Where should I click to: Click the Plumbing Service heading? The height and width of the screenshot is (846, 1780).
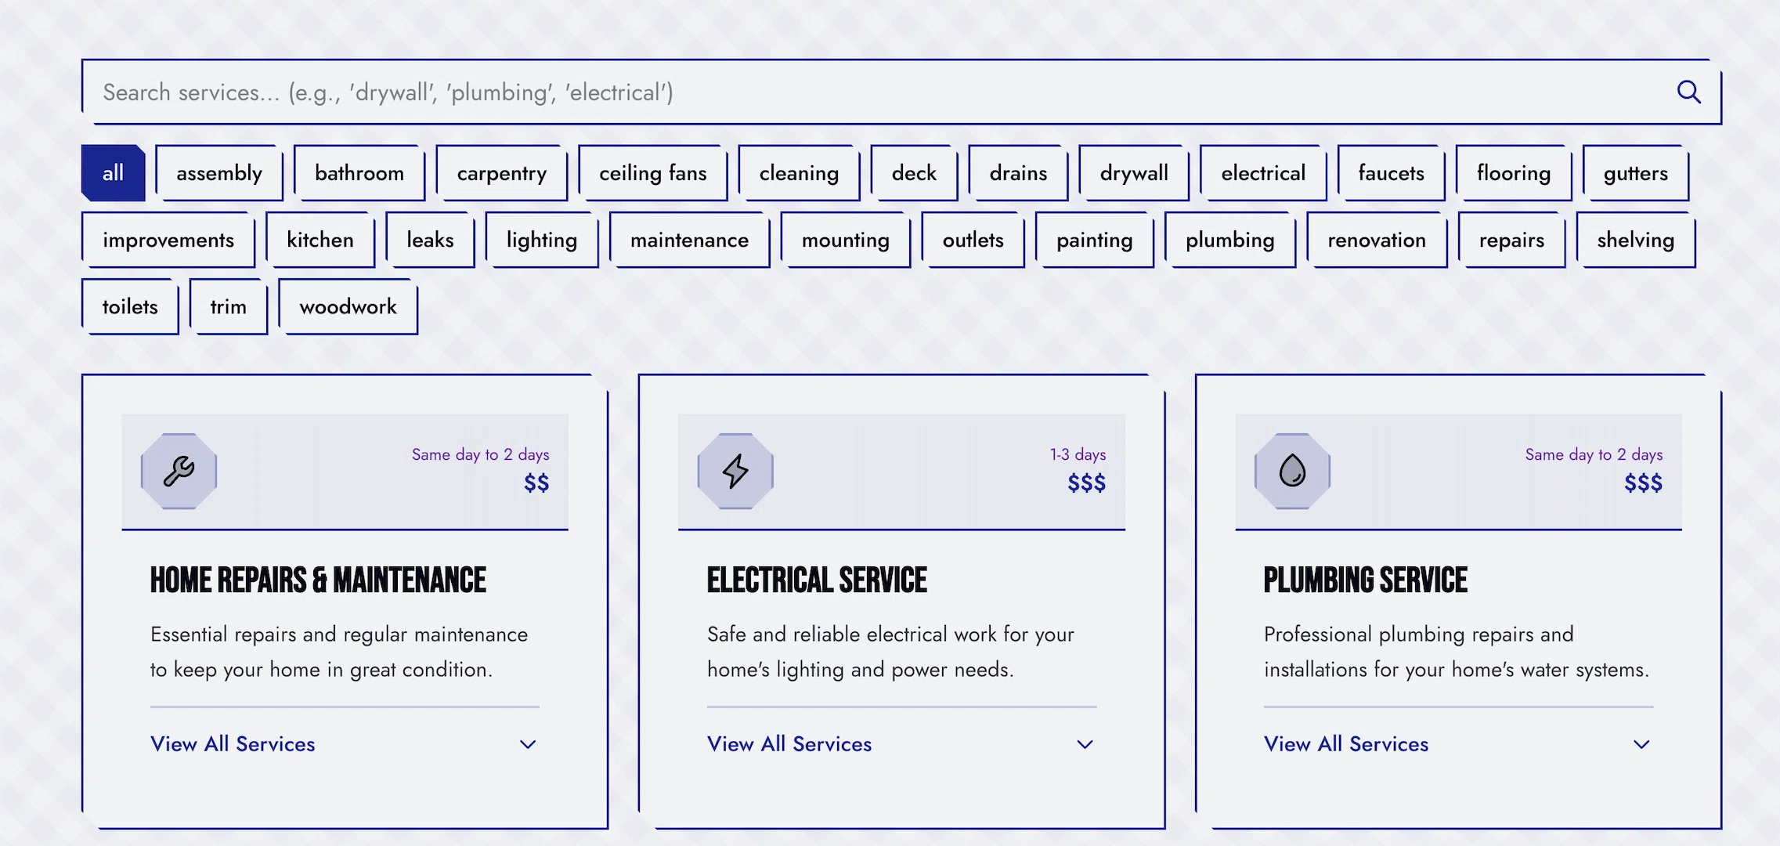coord(1365,580)
